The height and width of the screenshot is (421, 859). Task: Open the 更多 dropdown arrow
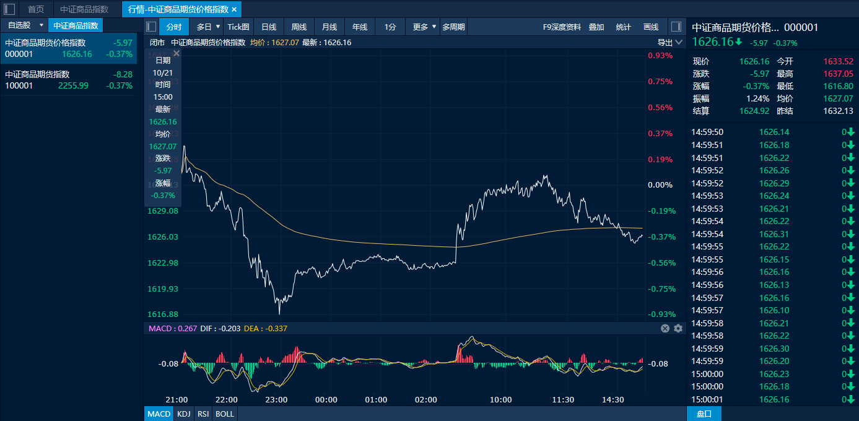pyautogui.click(x=434, y=27)
